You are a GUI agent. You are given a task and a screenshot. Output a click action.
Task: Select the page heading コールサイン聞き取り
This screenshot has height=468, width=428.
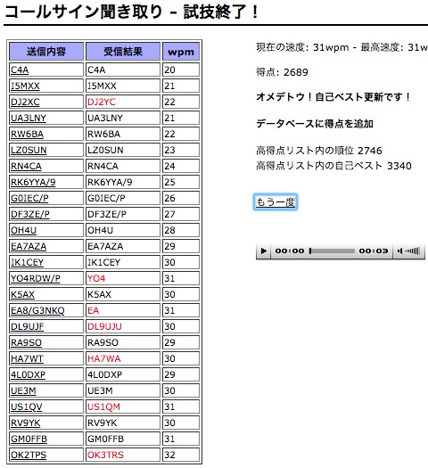[x=84, y=12]
